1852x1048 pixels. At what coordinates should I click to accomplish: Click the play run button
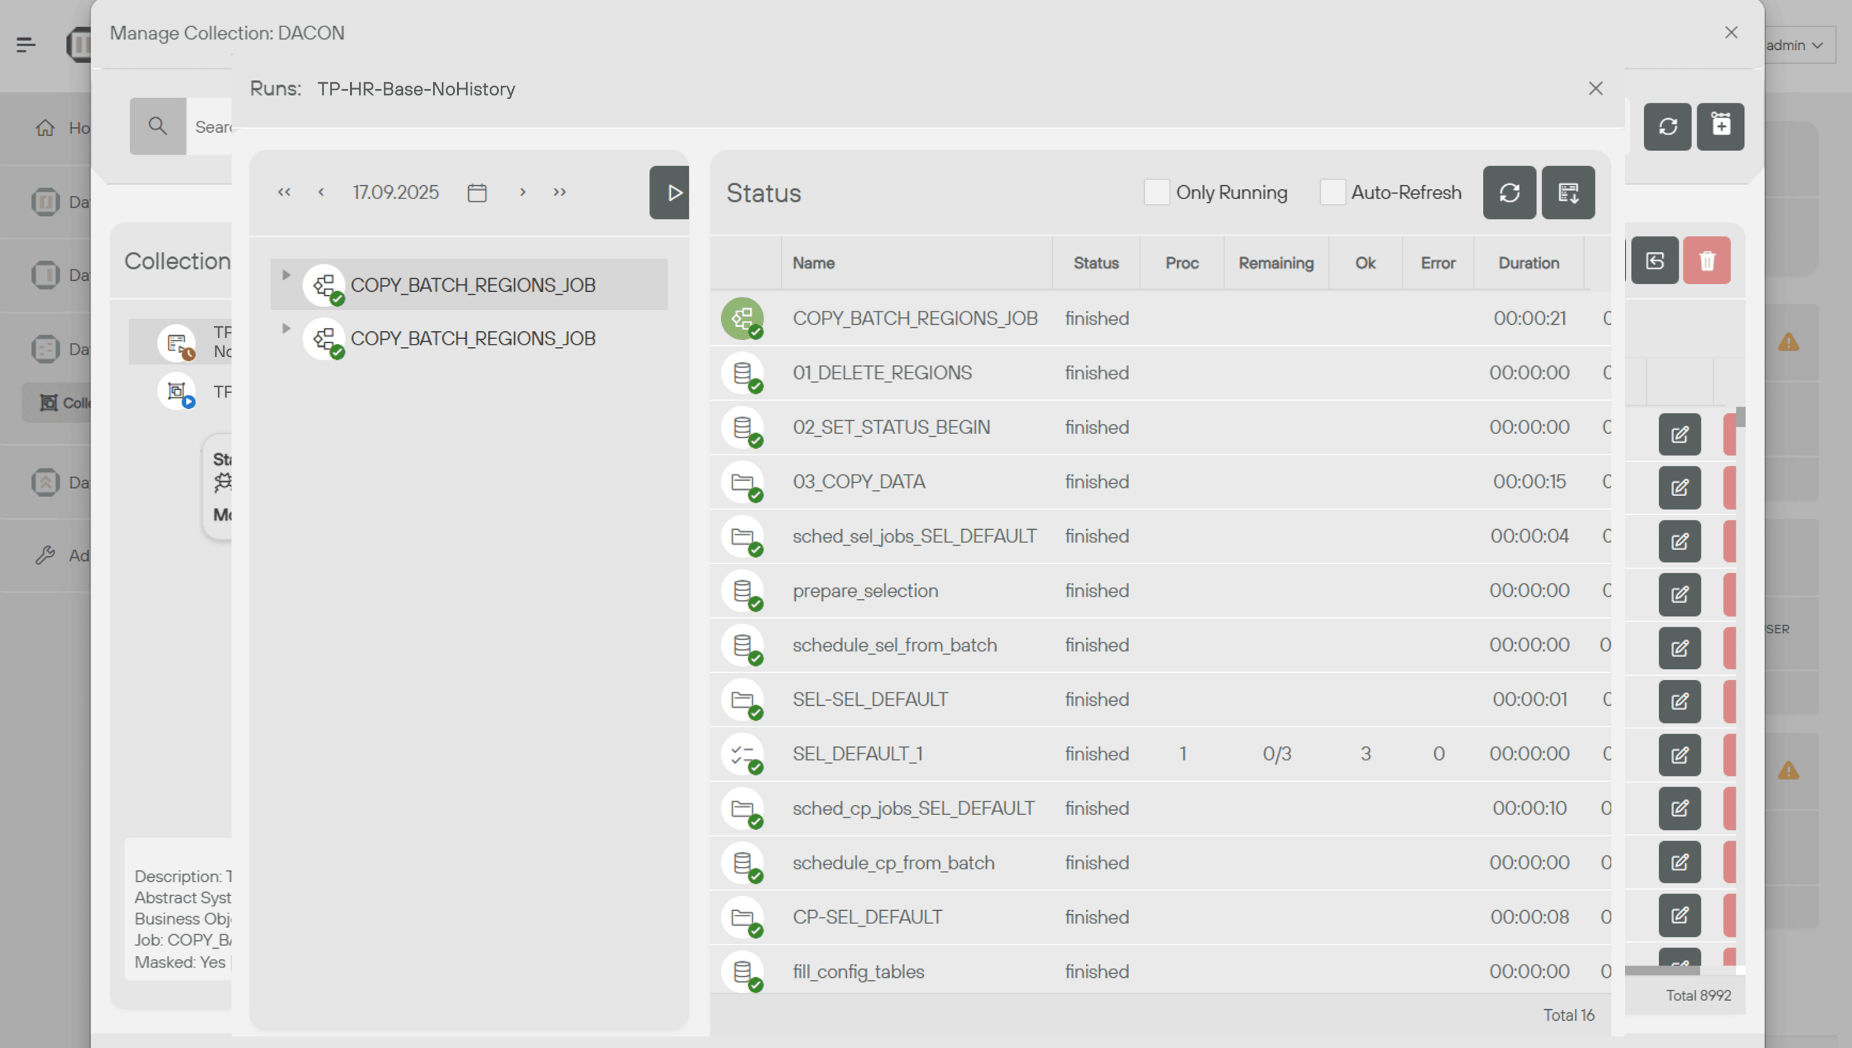point(670,193)
